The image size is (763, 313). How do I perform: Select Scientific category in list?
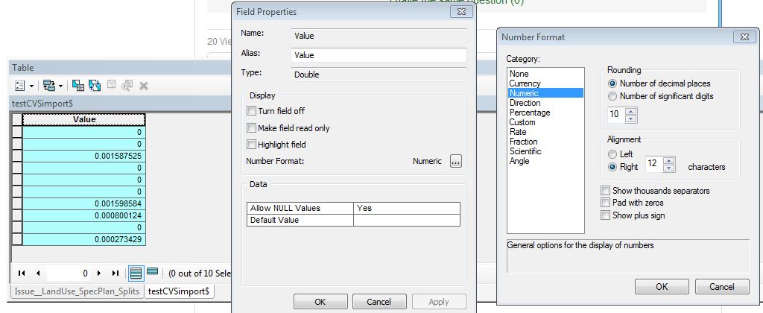coord(525,151)
